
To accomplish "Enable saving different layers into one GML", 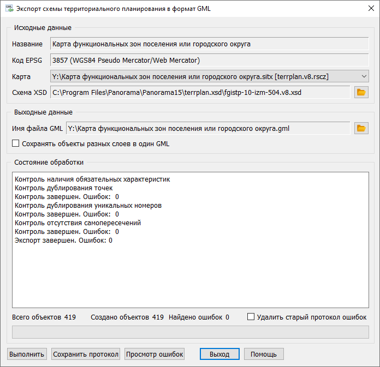I will [16, 144].
